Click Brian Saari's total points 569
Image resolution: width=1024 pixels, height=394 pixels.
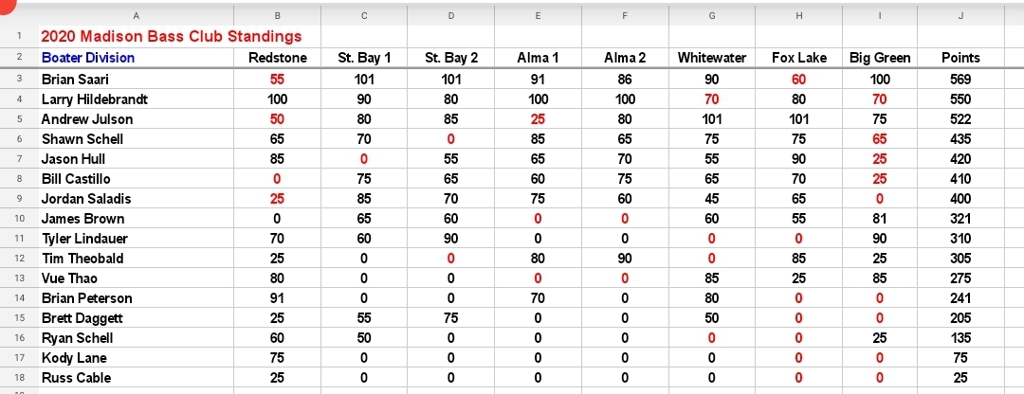point(960,80)
